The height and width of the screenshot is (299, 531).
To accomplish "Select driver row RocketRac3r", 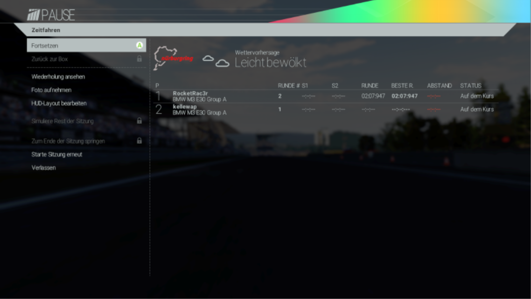I will [x=326, y=96].
